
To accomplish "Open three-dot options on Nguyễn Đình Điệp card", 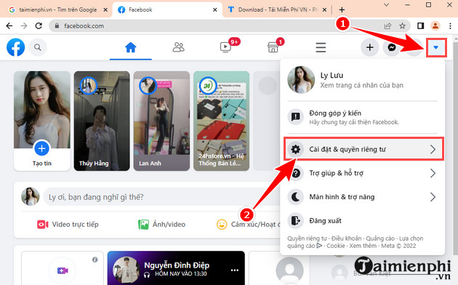I will coord(235,270).
